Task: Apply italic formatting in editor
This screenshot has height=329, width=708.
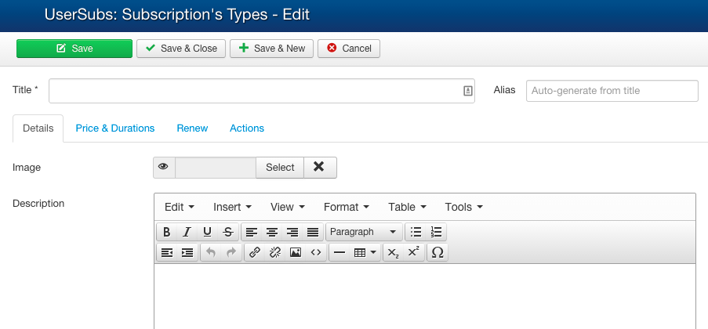Action: [x=187, y=232]
